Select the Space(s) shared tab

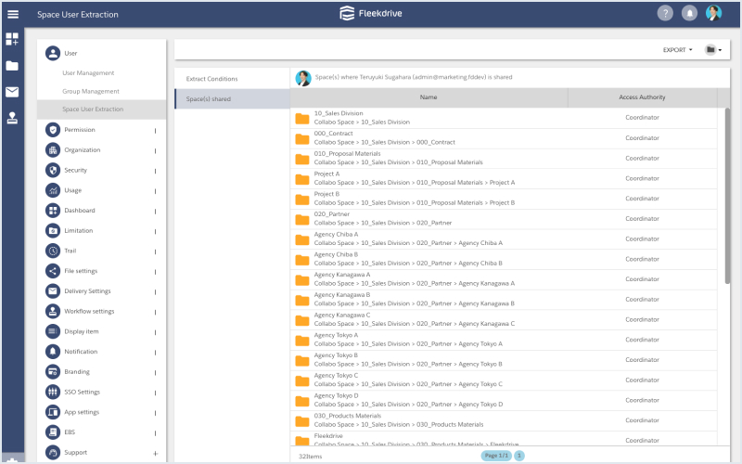[x=232, y=99]
